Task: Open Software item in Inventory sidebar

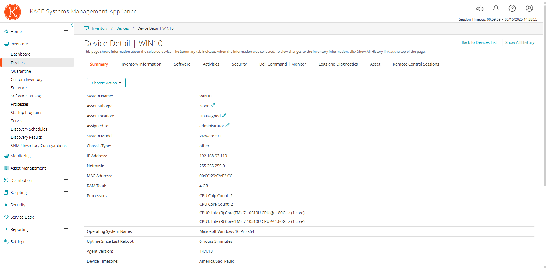Action: pyautogui.click(x=19, y=88)
